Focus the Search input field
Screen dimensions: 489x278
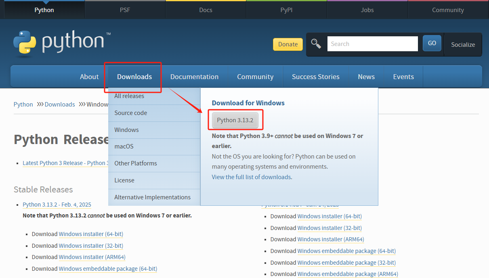(372, 44)
